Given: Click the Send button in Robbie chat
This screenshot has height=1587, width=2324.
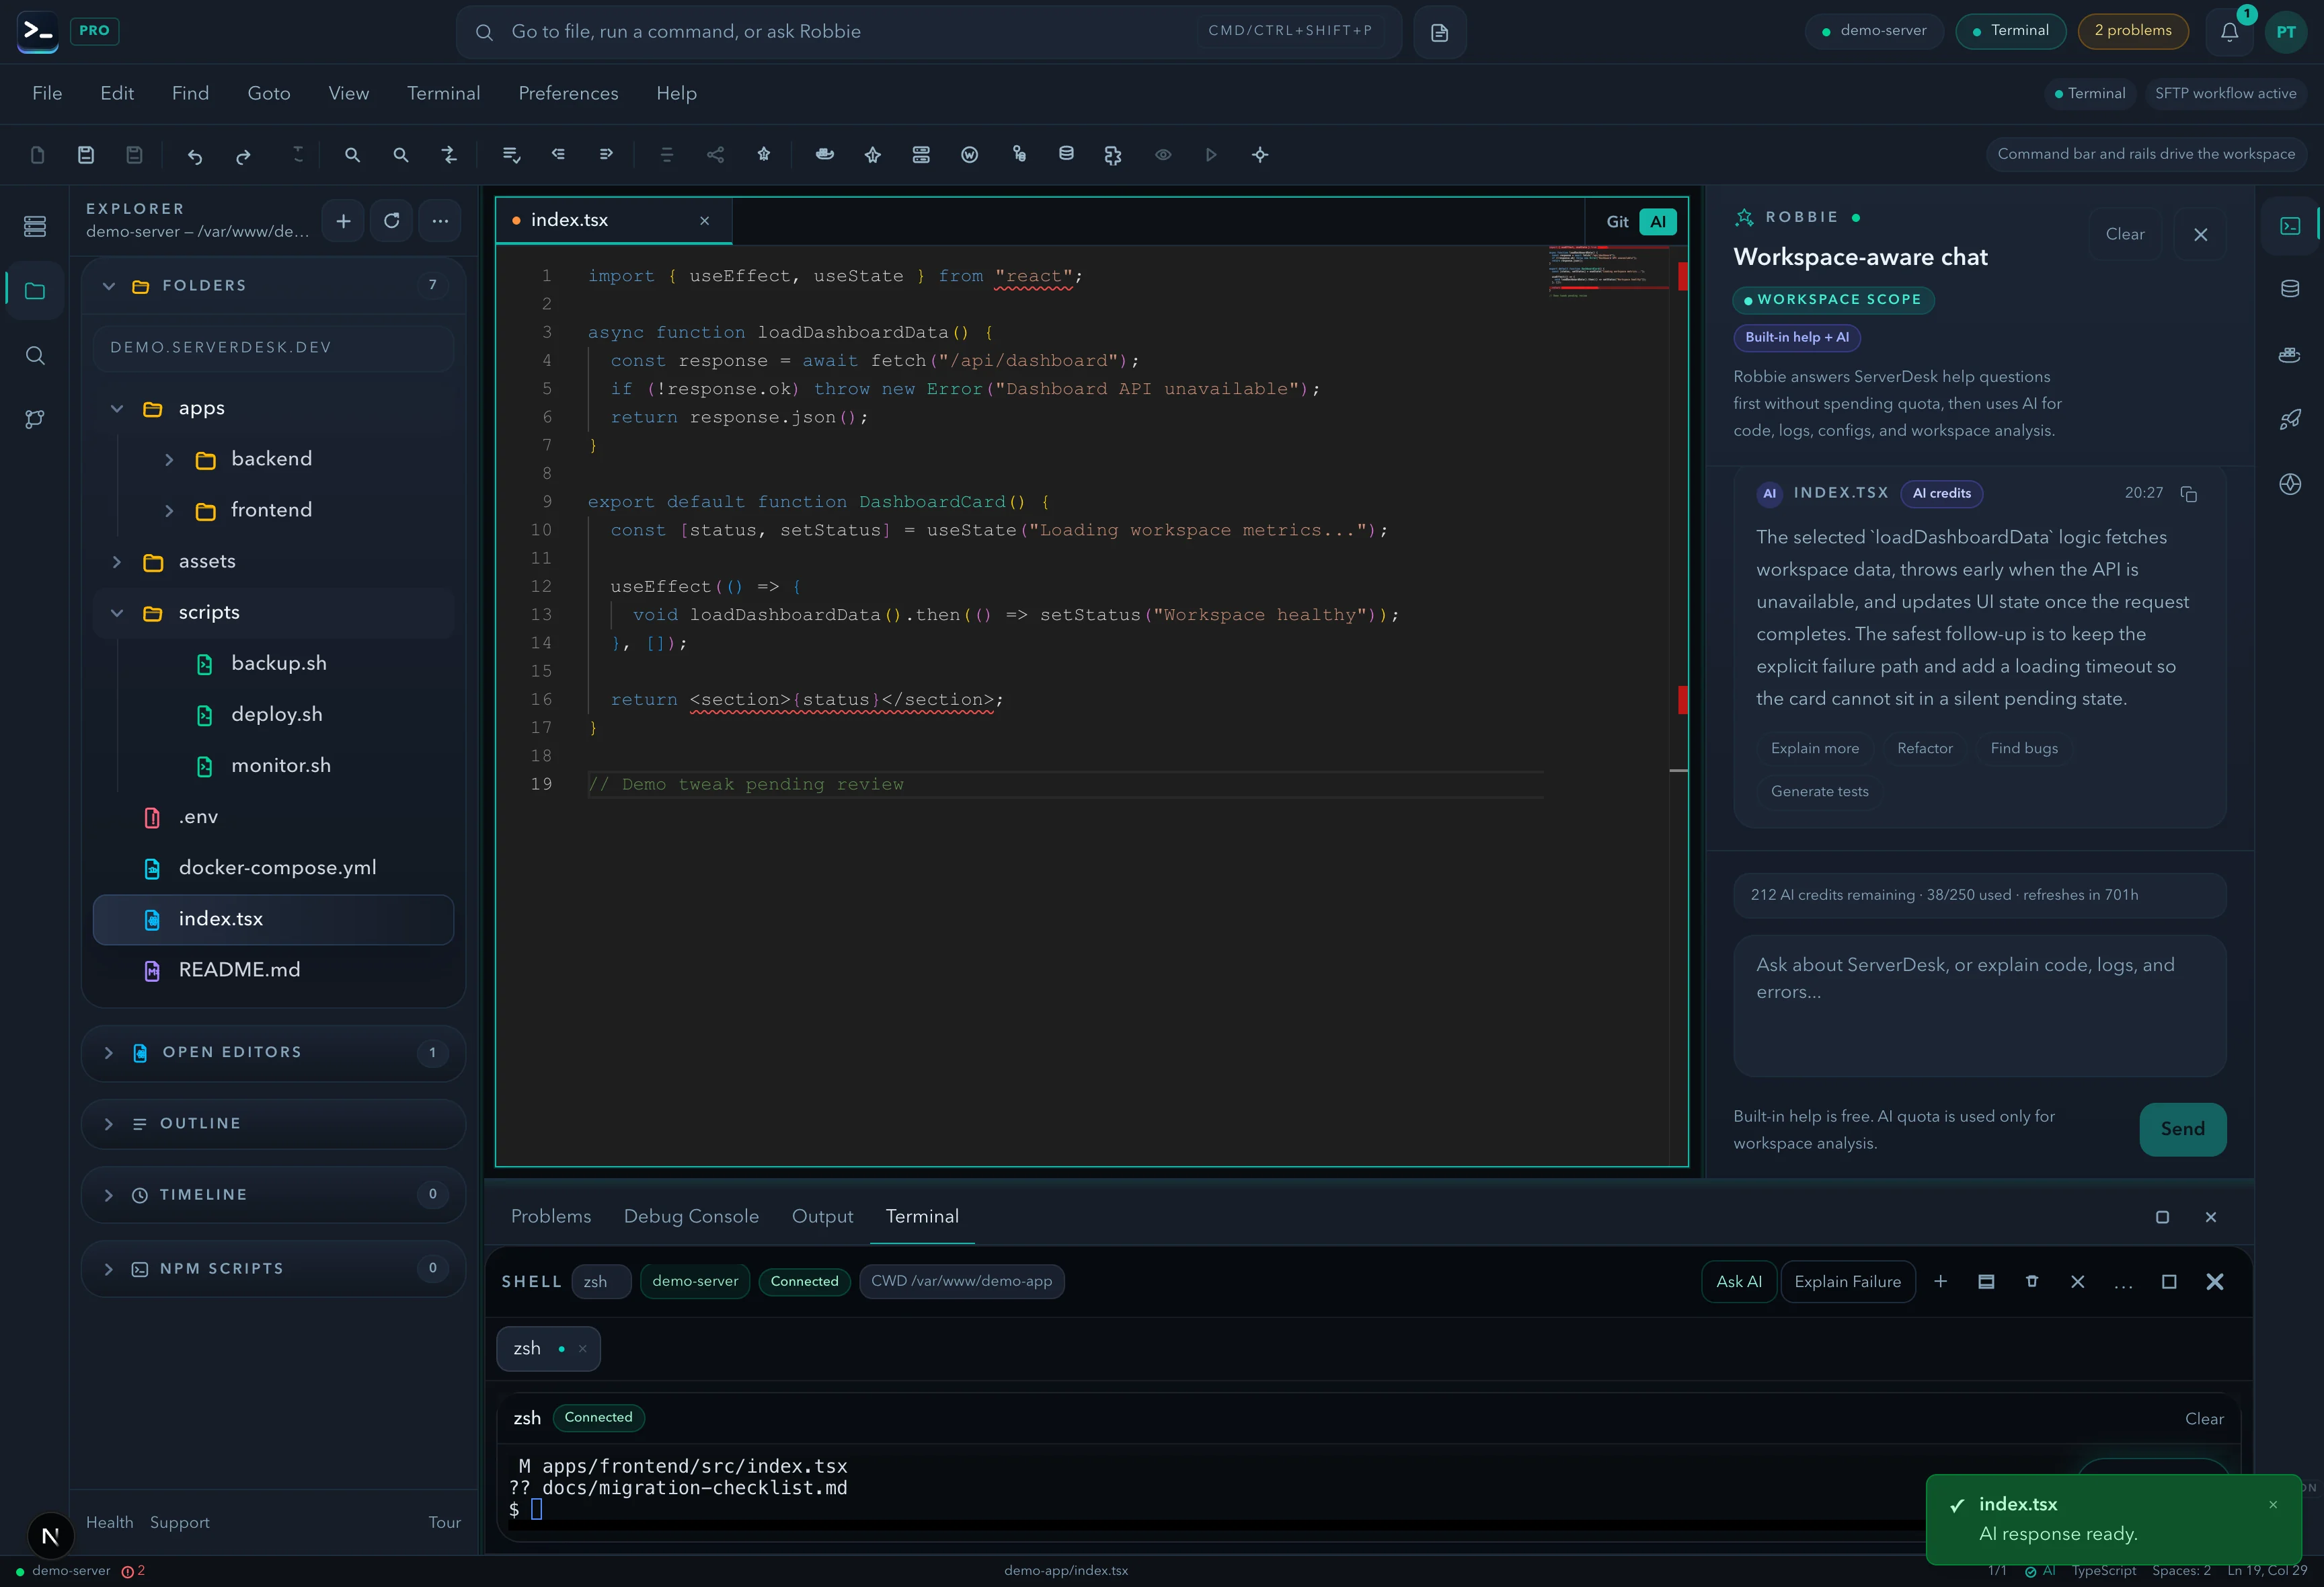Looking at the screenshot, I should 2182,1129.
